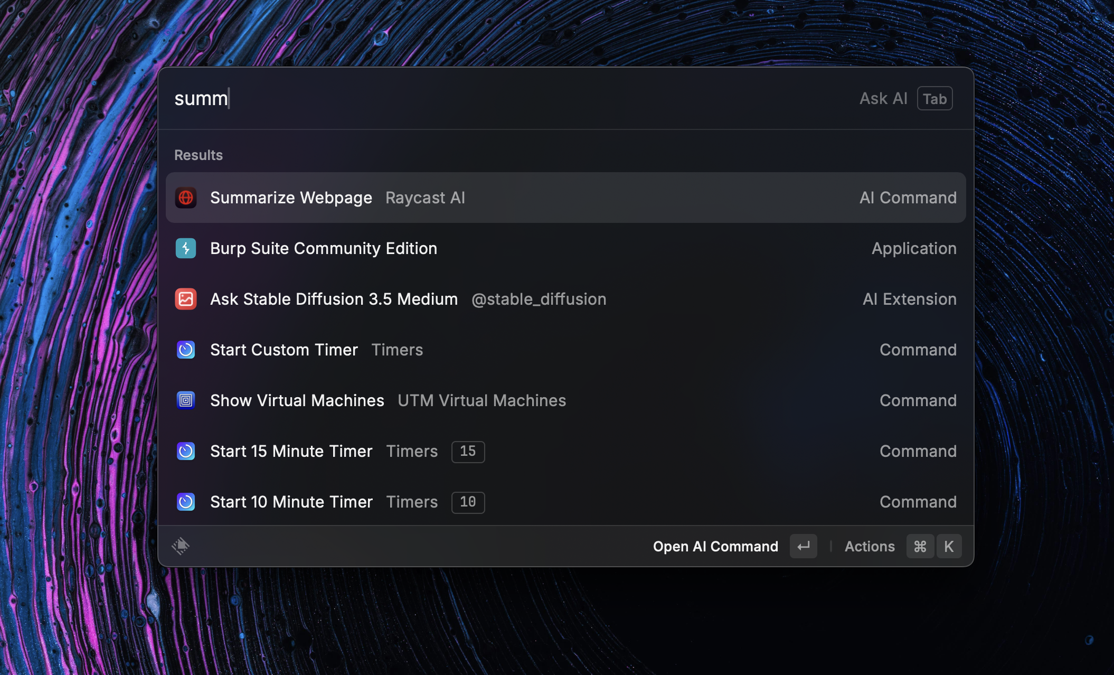1114x675 pixels.
Task: Click the 10 alias badge
Action: [468, 502]
